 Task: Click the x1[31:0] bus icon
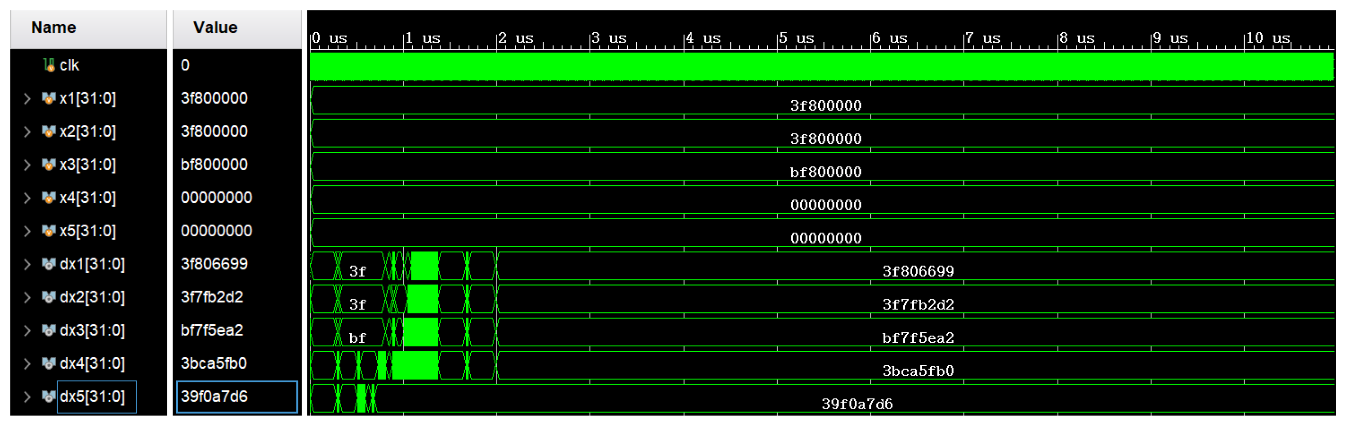tap(48, 98)
